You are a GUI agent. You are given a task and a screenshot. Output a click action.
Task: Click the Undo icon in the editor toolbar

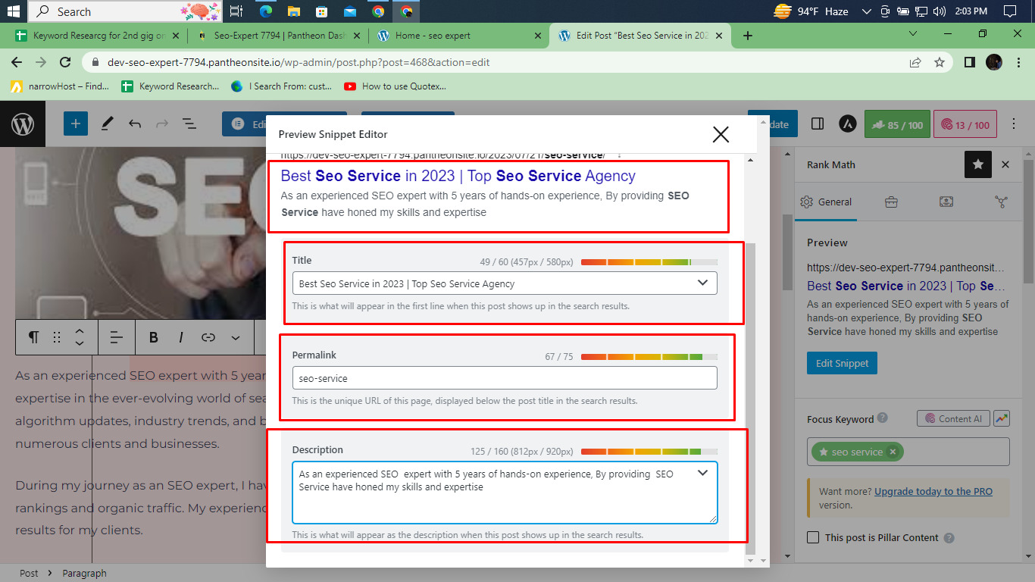pos(135,124)
